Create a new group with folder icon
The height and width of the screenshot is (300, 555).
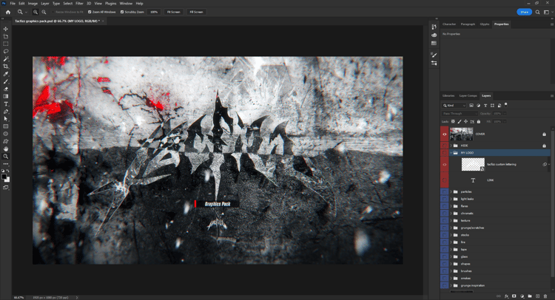coord(530,296)
